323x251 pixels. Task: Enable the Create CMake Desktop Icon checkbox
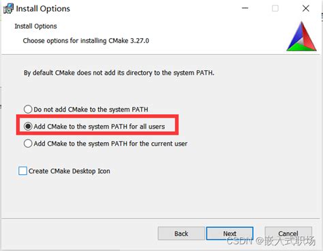tap(22, 171)
